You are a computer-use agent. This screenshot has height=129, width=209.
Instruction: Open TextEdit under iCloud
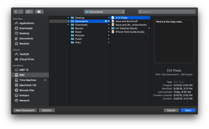[30, 54]
